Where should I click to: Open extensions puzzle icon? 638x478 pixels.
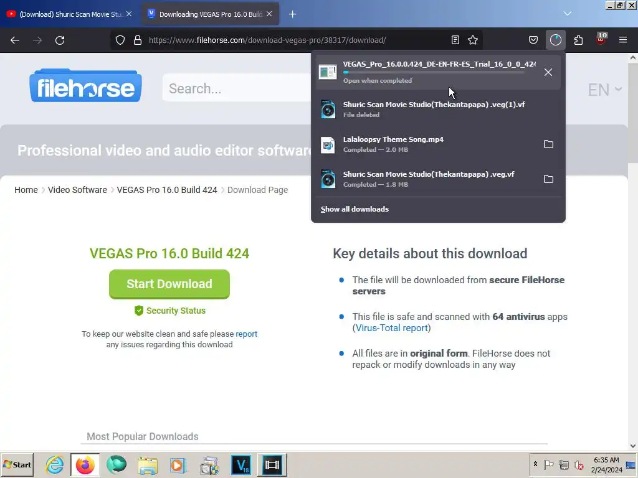[578, 40]
